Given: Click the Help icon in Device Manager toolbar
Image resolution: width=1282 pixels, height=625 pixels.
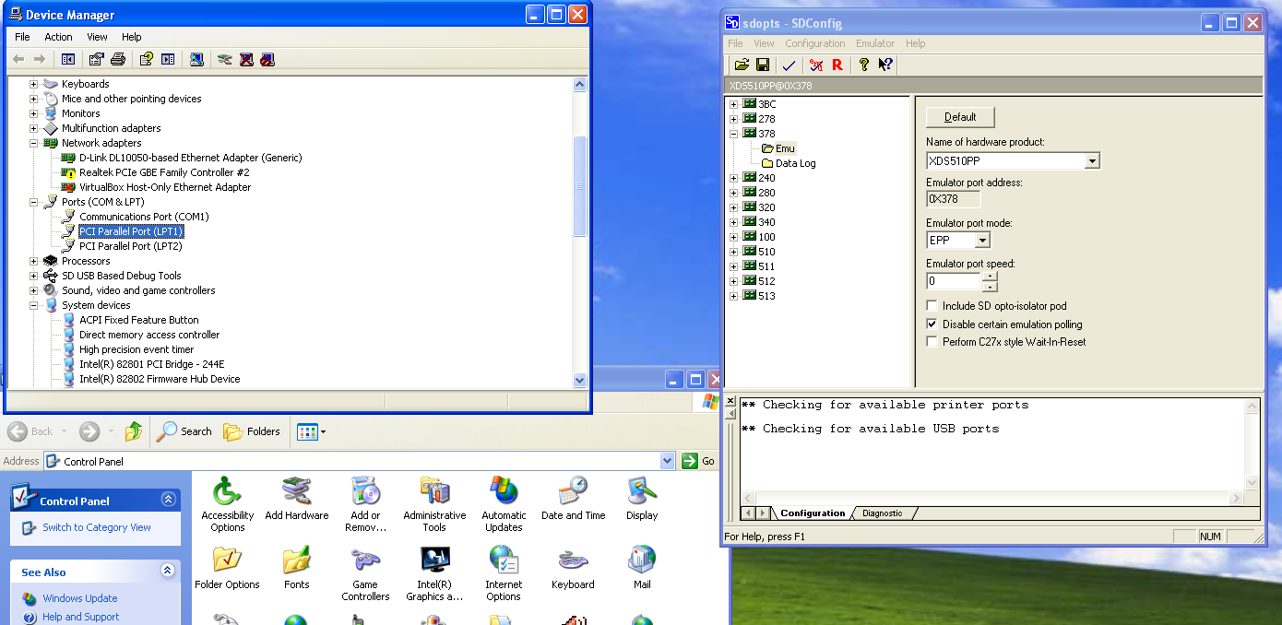Looking at the screenshot, I should tap(146, 59).
